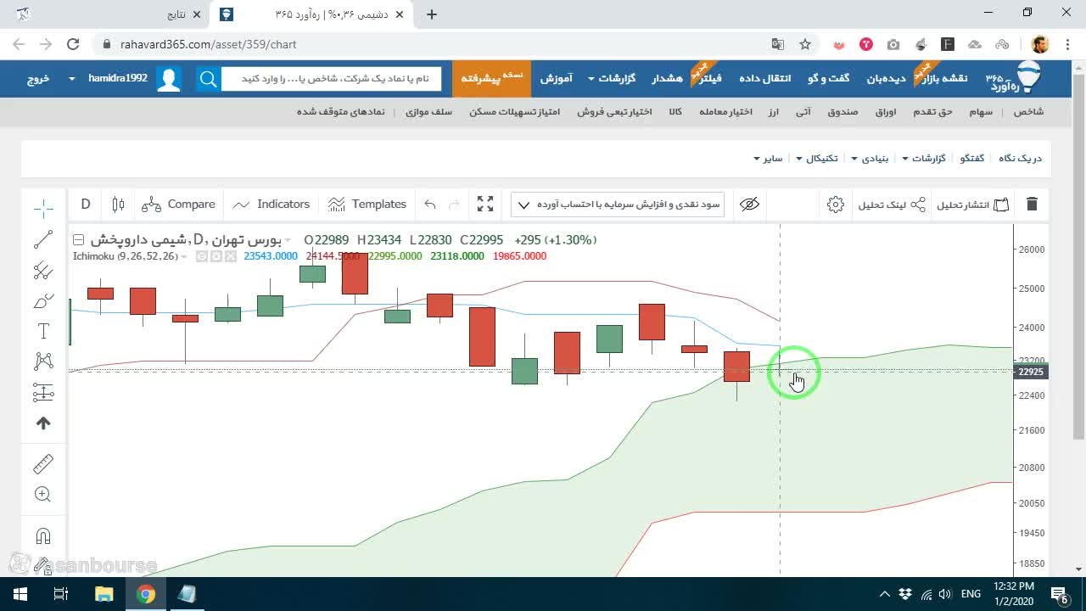Open the صندوق category link
This screenshot has height=611, width=1086.
tap(842, 112)
